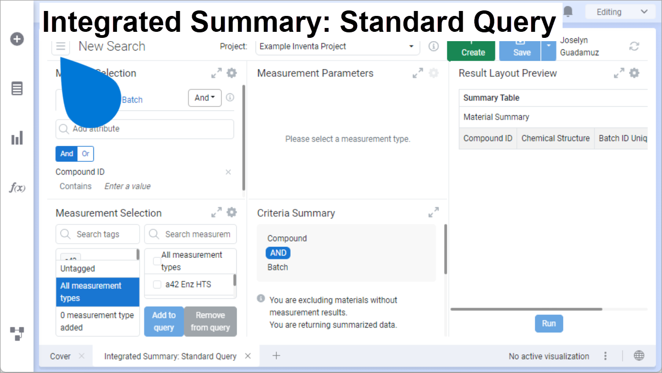Select the Integrated Summary: Standard Query tab

(x=170, y=355)
